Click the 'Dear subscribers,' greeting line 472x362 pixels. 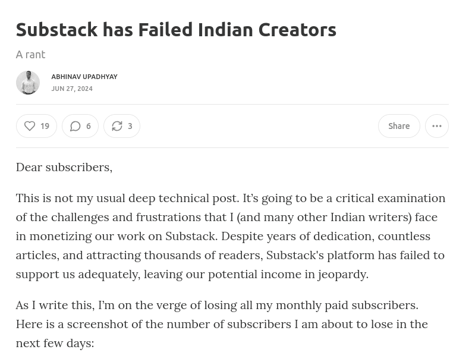click(64, 167)
